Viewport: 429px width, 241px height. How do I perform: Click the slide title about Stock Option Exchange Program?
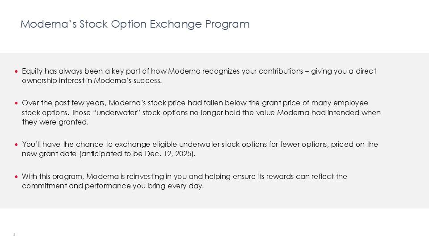click(135, 24)
